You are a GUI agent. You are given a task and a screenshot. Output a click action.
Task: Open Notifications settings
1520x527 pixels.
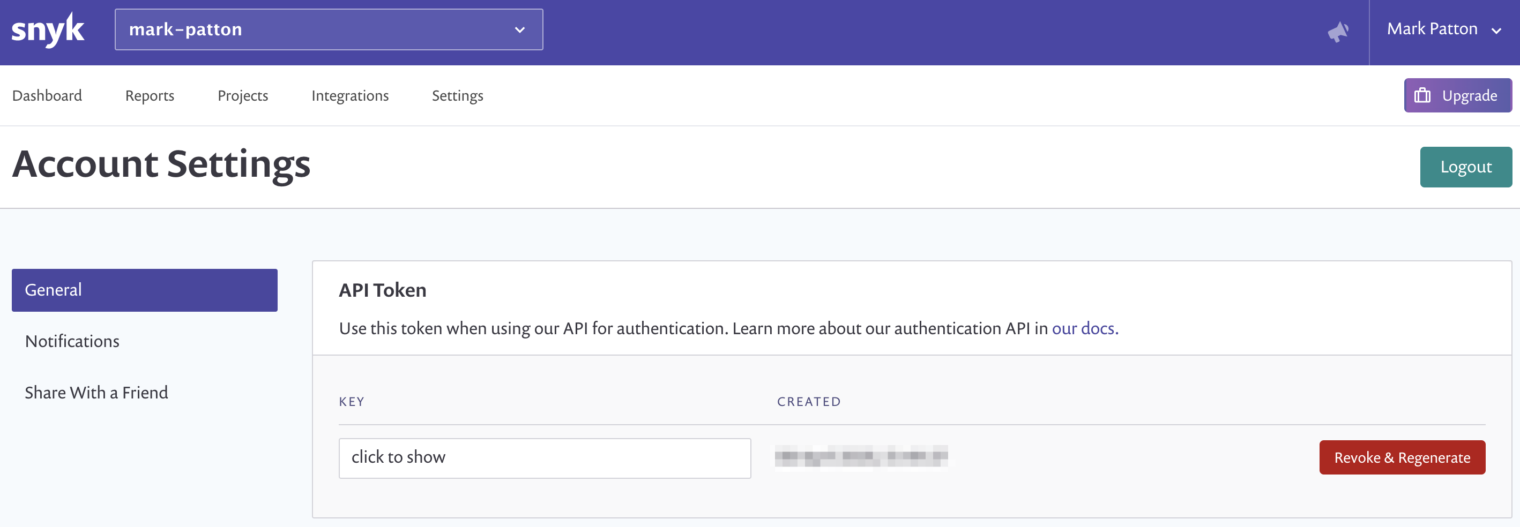72,341
